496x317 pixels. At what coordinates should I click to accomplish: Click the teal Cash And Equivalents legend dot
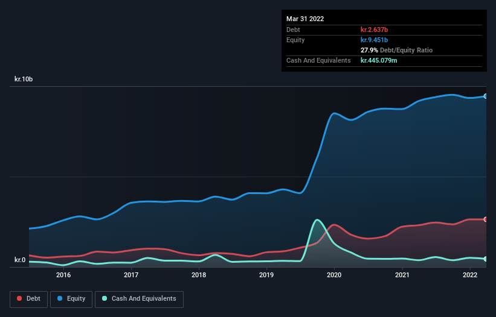pos(105,298)
